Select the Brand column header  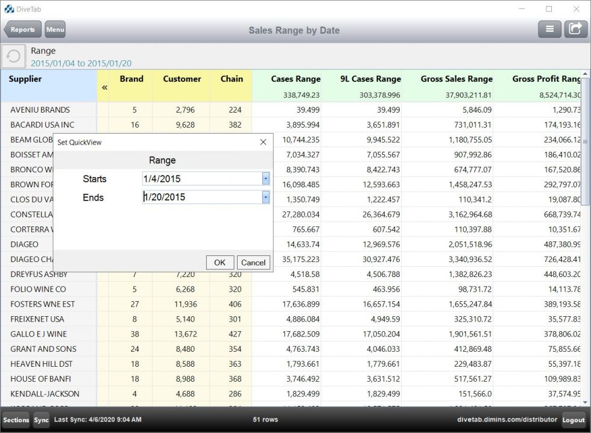[x=131, y=78]
